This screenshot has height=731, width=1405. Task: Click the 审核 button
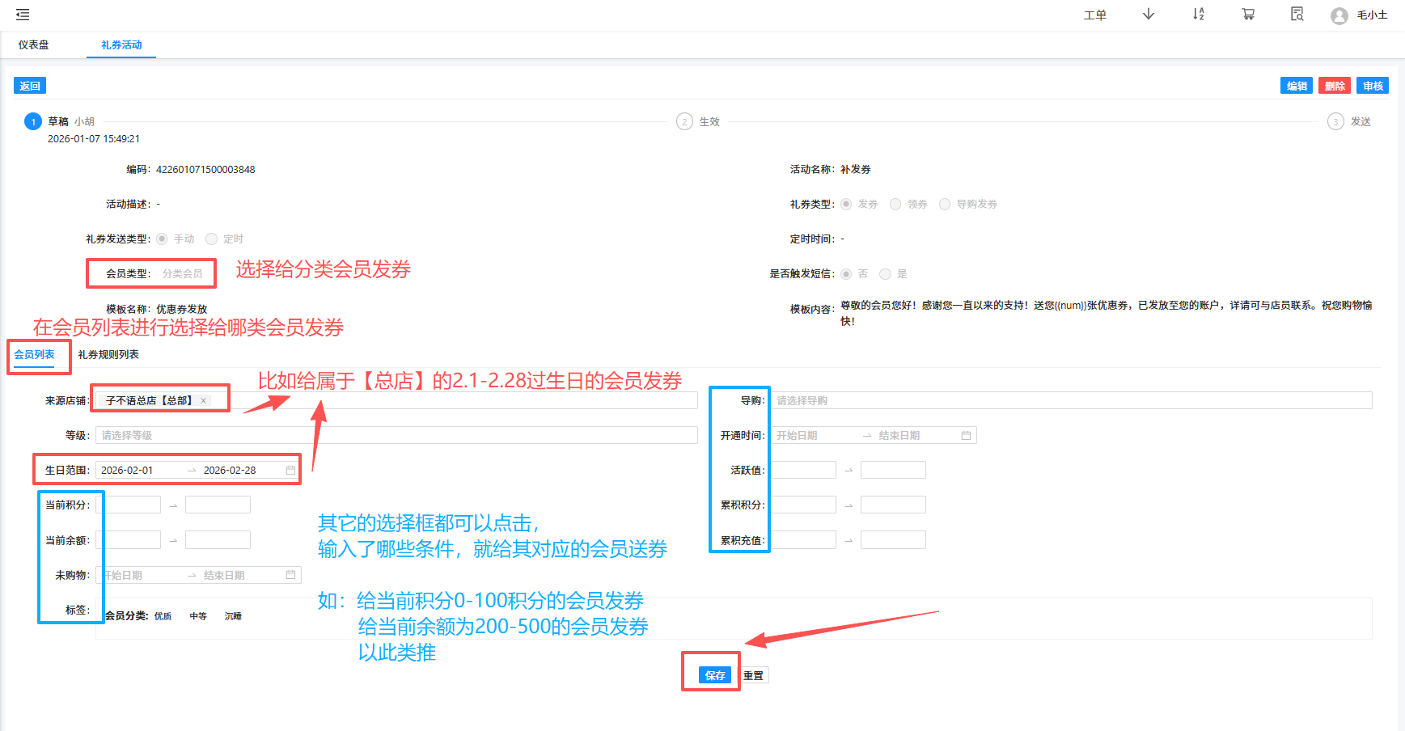(x=1373, y=86)
